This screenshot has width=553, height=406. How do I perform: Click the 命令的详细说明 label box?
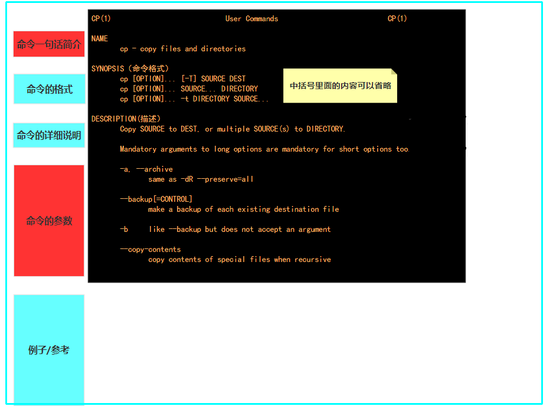[49, 135]
